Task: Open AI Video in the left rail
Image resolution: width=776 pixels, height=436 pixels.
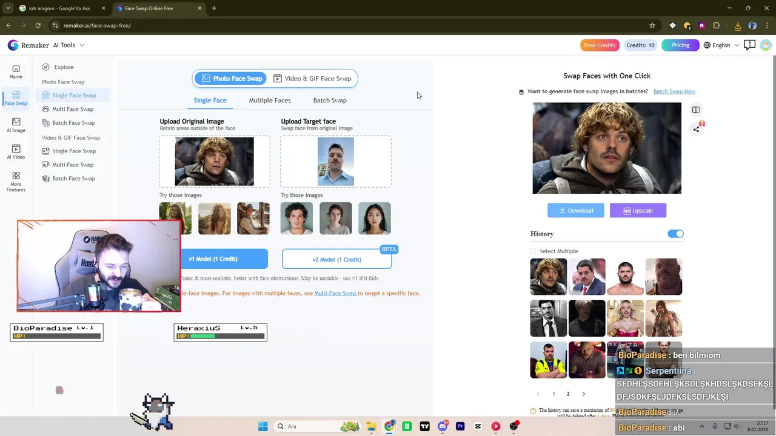Action: coord(16,152)
